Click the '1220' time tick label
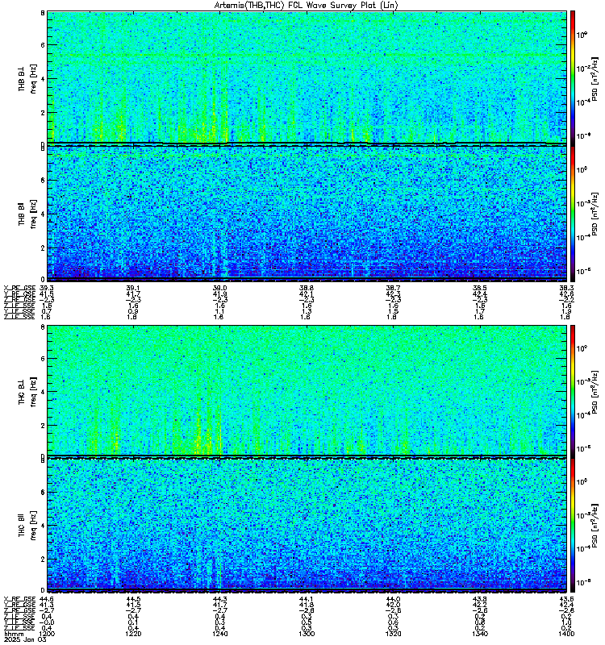 pyautogui.click(x=133, y=634)
